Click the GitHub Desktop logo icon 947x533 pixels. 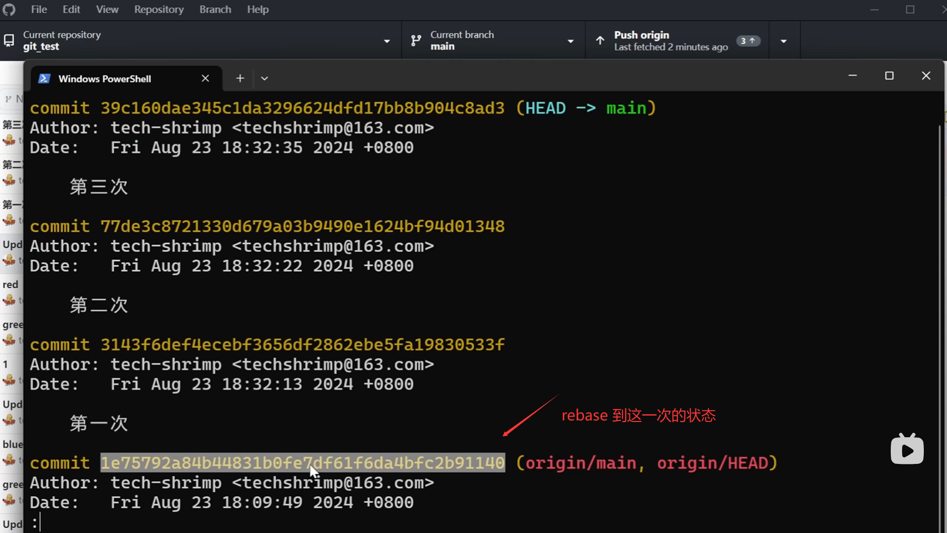coord(9,9)
